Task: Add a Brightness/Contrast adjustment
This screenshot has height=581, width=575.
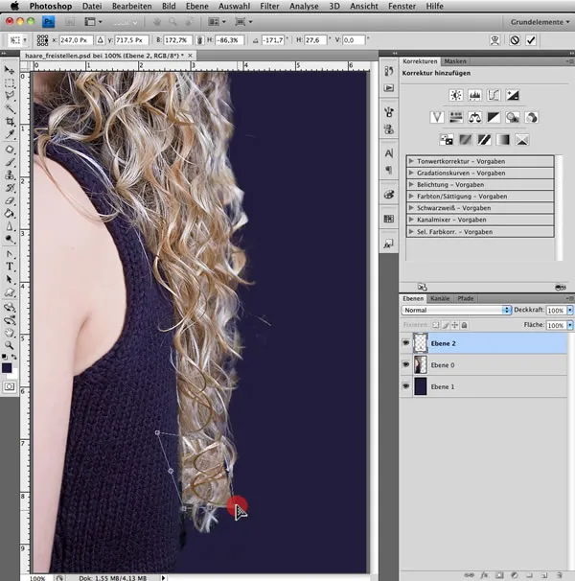Action: tap(455, 95)
